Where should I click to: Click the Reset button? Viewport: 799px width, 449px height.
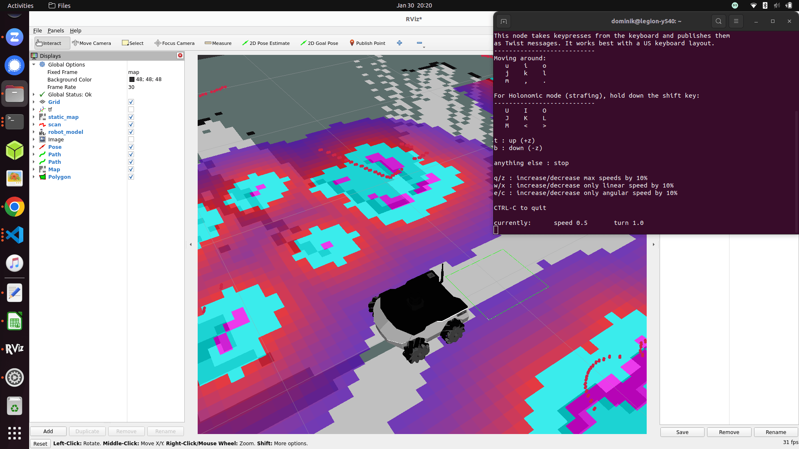tap(40, 444)
